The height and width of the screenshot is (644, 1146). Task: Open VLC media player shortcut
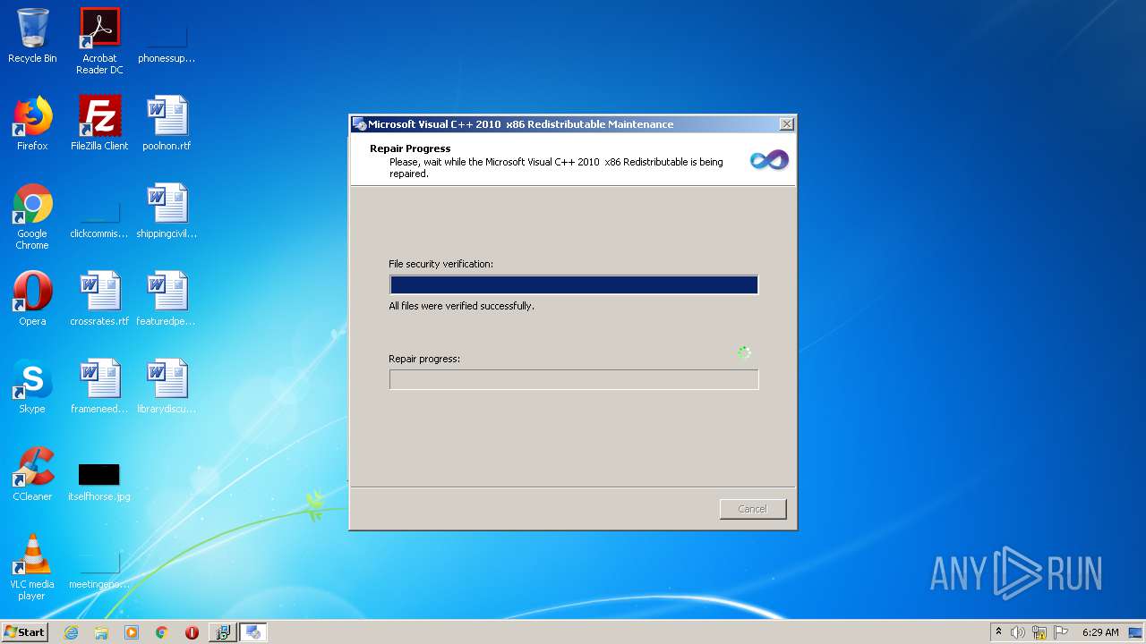point(32,567)
